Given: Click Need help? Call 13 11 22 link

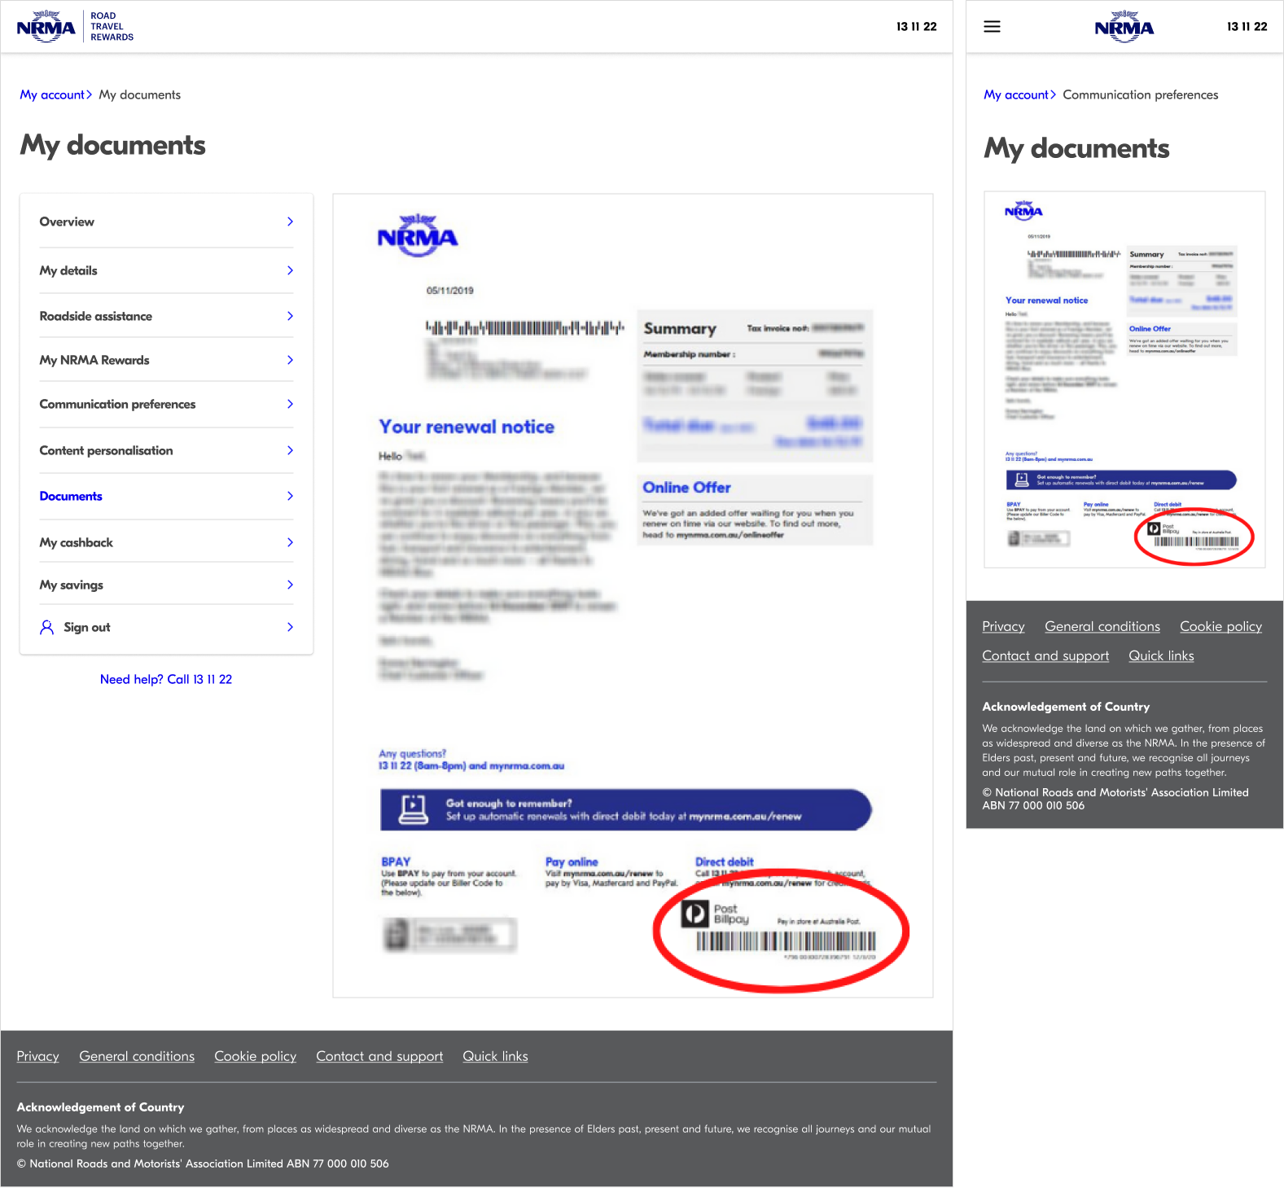Looking at the screenshot, I should [166, 679].
